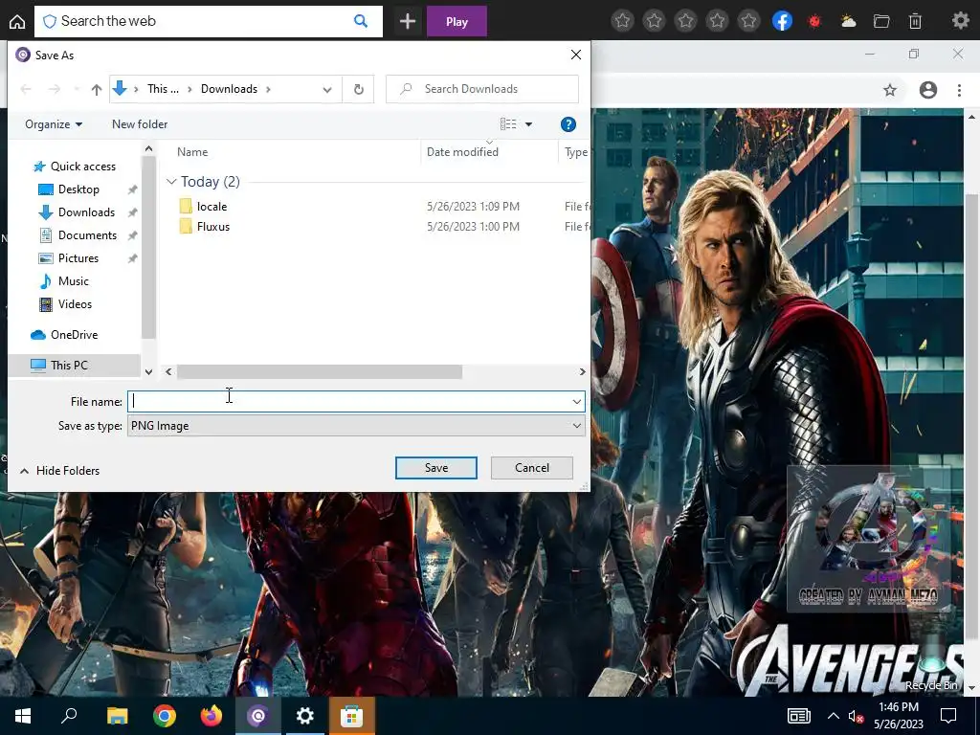Click the trash bin icon in toolbar
The width and height of the screenshot is (980, 735).
915,22
